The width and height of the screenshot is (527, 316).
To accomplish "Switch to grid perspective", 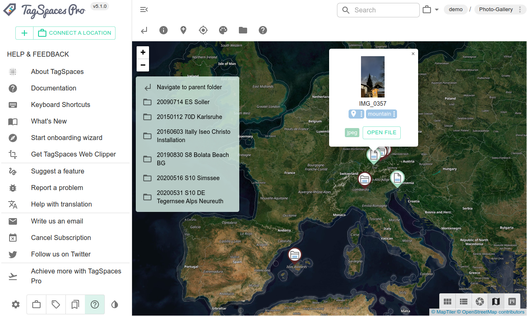I will tap(448, 302).
